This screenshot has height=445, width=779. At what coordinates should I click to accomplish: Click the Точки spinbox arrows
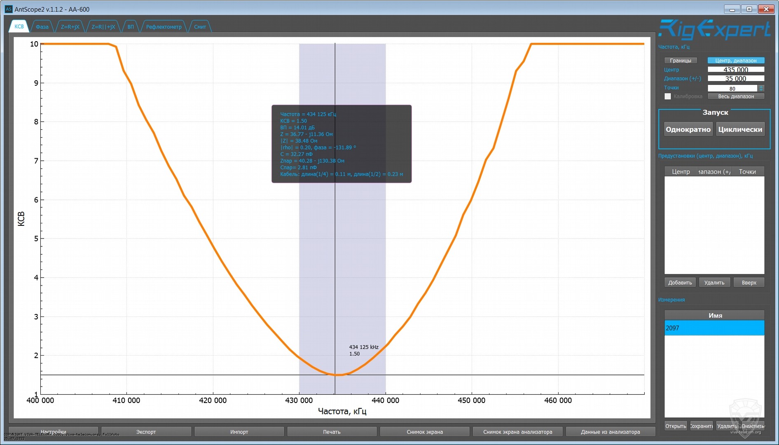tap(761, 88)
